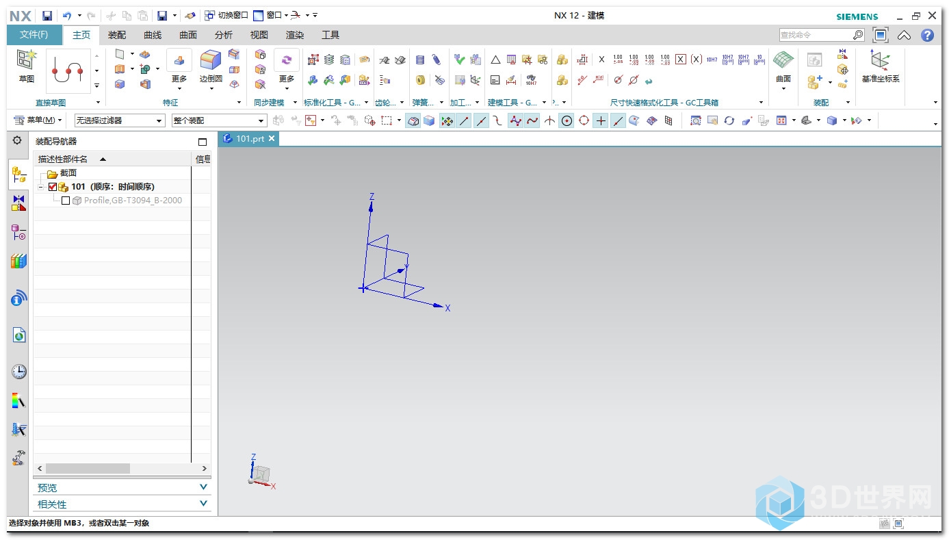Click the Add Component icon in 装配
This screenshot has width=949, height=540.
click(814, 81)
